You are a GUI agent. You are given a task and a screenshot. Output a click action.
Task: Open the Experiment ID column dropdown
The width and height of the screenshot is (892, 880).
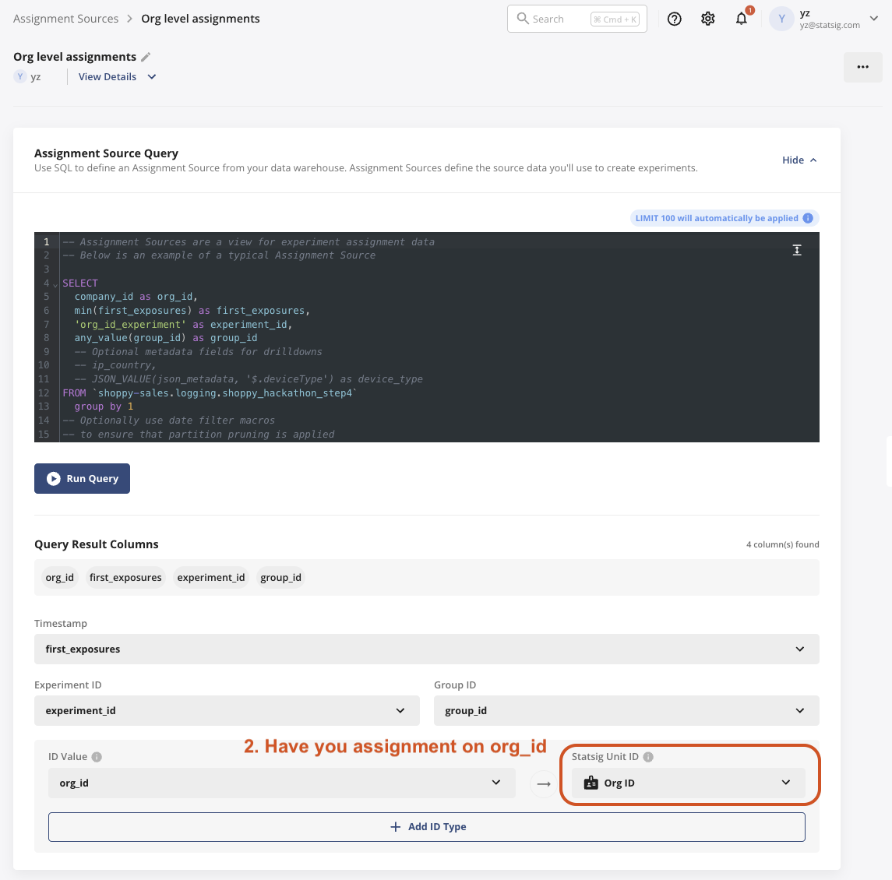click(x=226, y=710)
